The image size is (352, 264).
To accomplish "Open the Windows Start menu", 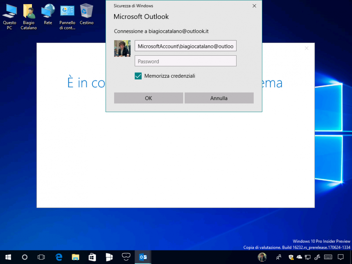I will pos(8,257).
